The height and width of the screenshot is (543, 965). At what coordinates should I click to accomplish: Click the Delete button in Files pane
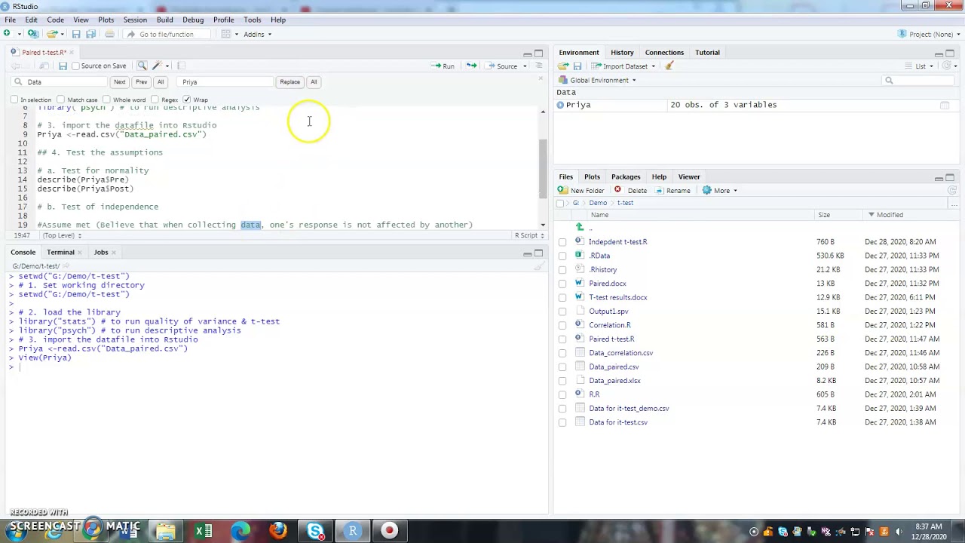click(631, 191)
